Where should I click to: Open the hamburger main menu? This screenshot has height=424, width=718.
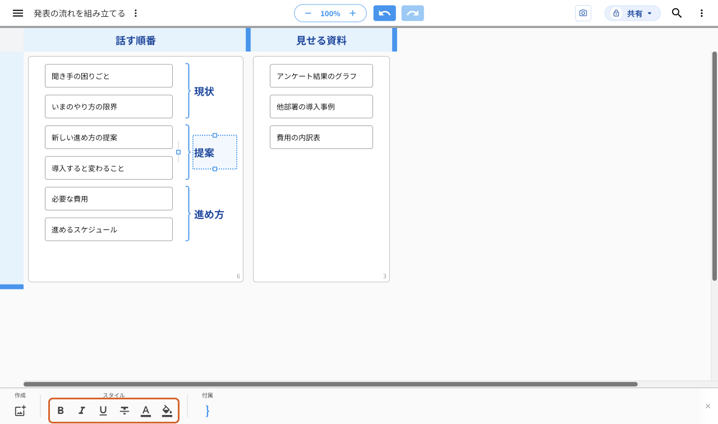18,13
